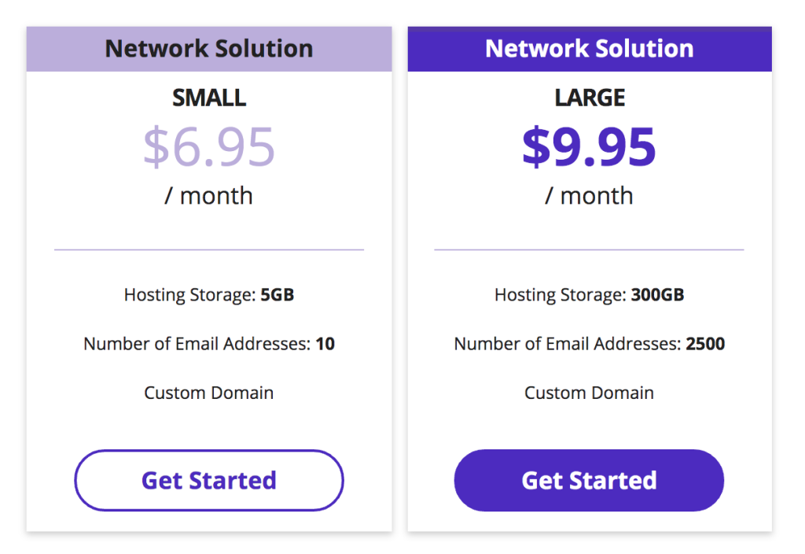Click the SMALL plan title
This screenshot has height=554, width=805.
(x=209, y=98)
